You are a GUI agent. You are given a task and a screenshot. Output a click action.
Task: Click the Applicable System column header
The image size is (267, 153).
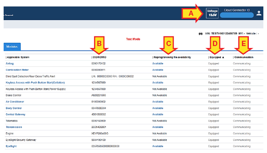click(18, 57)
